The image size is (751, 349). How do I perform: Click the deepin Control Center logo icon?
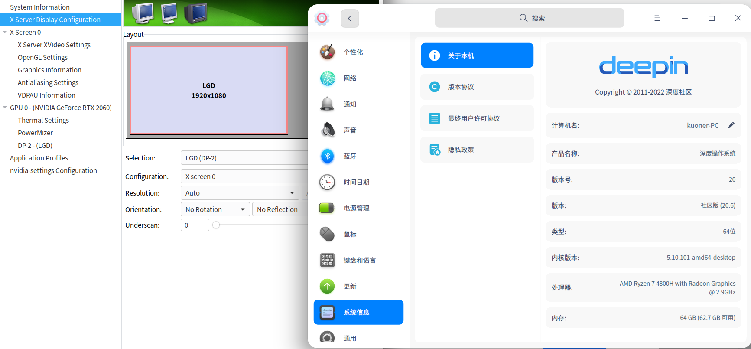[x=322, y=18]
